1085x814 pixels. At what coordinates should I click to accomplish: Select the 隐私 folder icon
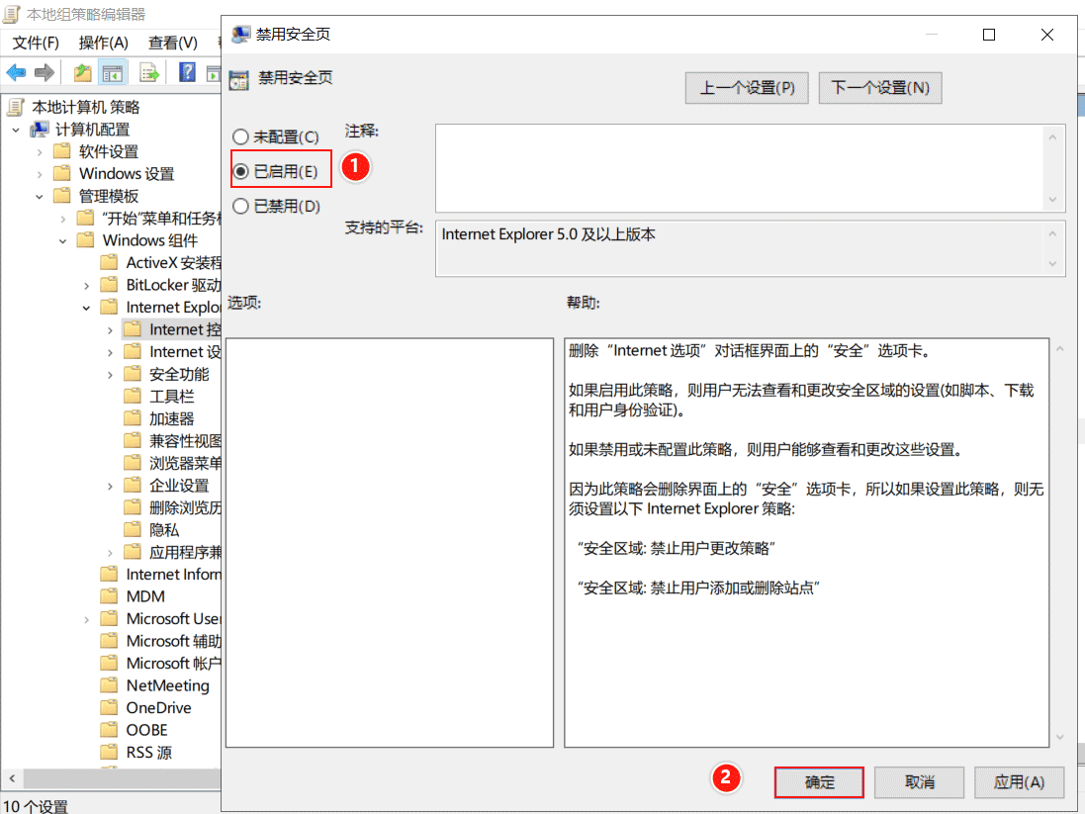click(x=133, y=529)
